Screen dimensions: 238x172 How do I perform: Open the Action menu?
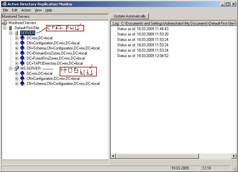[26, 10]
